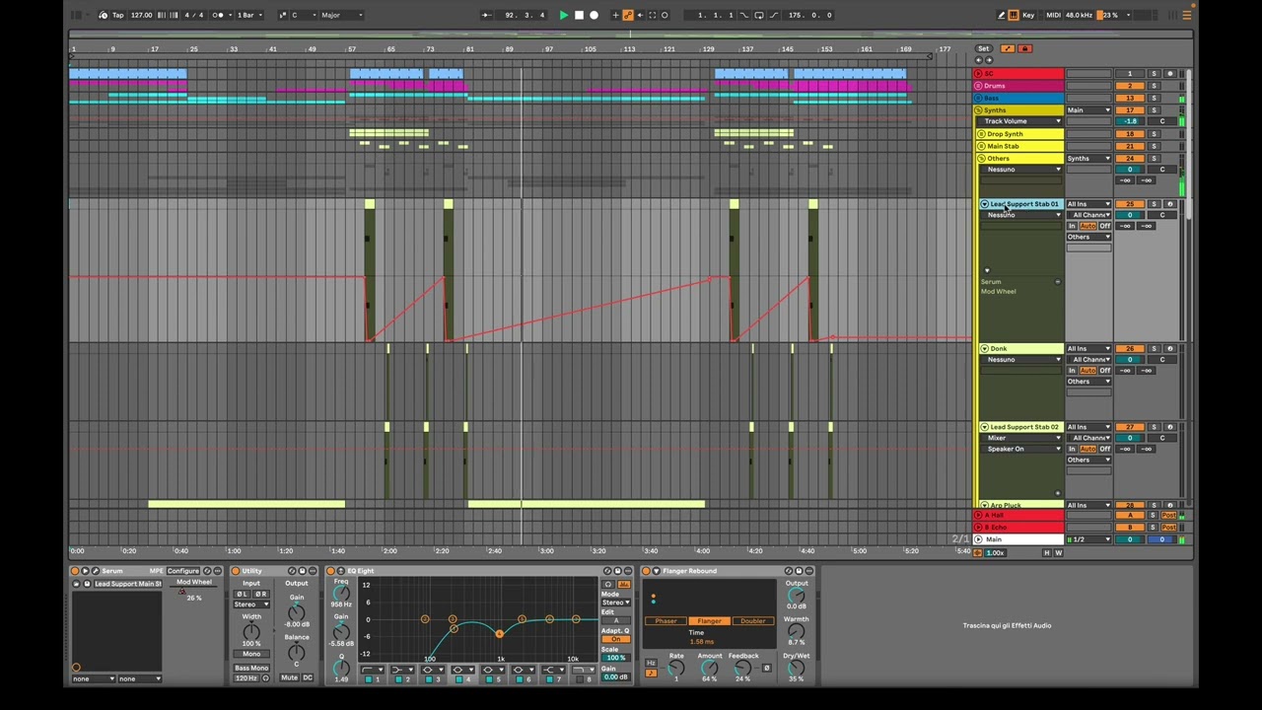Unfold the SC track
This screenshot has width=1262, height=710.
coord(978,74)
